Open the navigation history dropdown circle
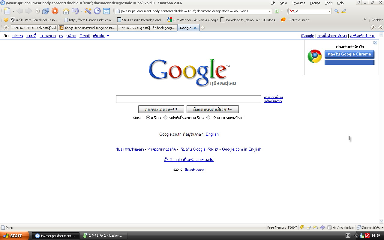The height and width of the screenshot is (240, 384). click(x=37, y=11)
